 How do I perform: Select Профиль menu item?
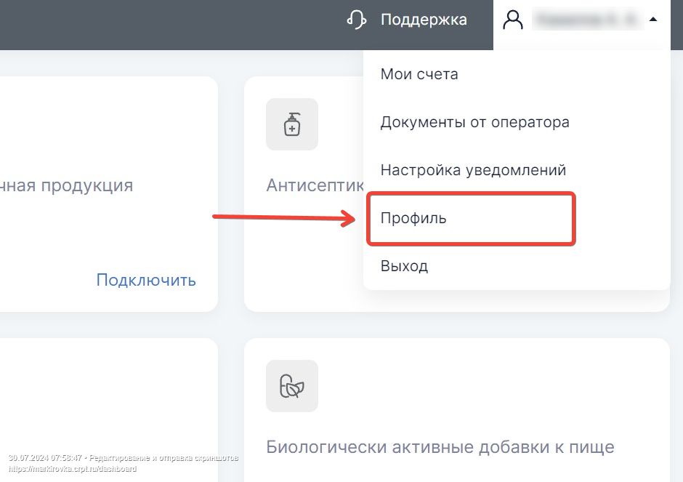tap(413, 218)
